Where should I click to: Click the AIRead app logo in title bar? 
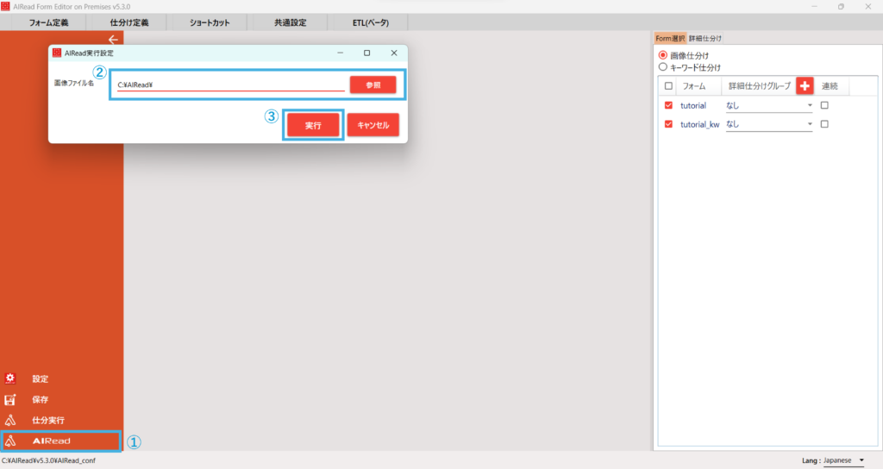pyautogui.click(x=6, y=6)
